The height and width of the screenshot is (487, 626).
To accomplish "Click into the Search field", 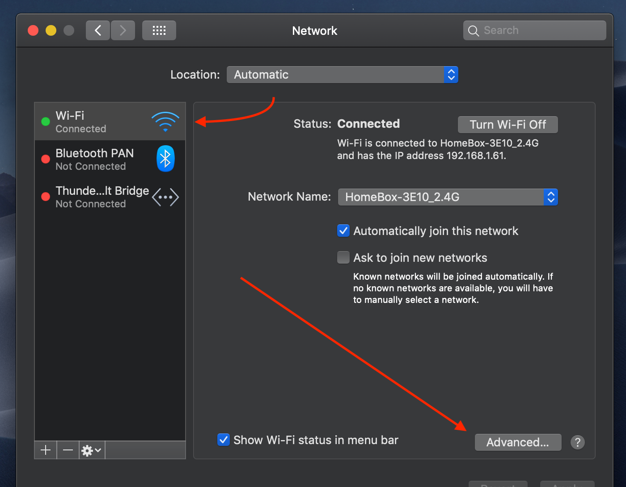I will pyautogui.click(x=535, y=30).
